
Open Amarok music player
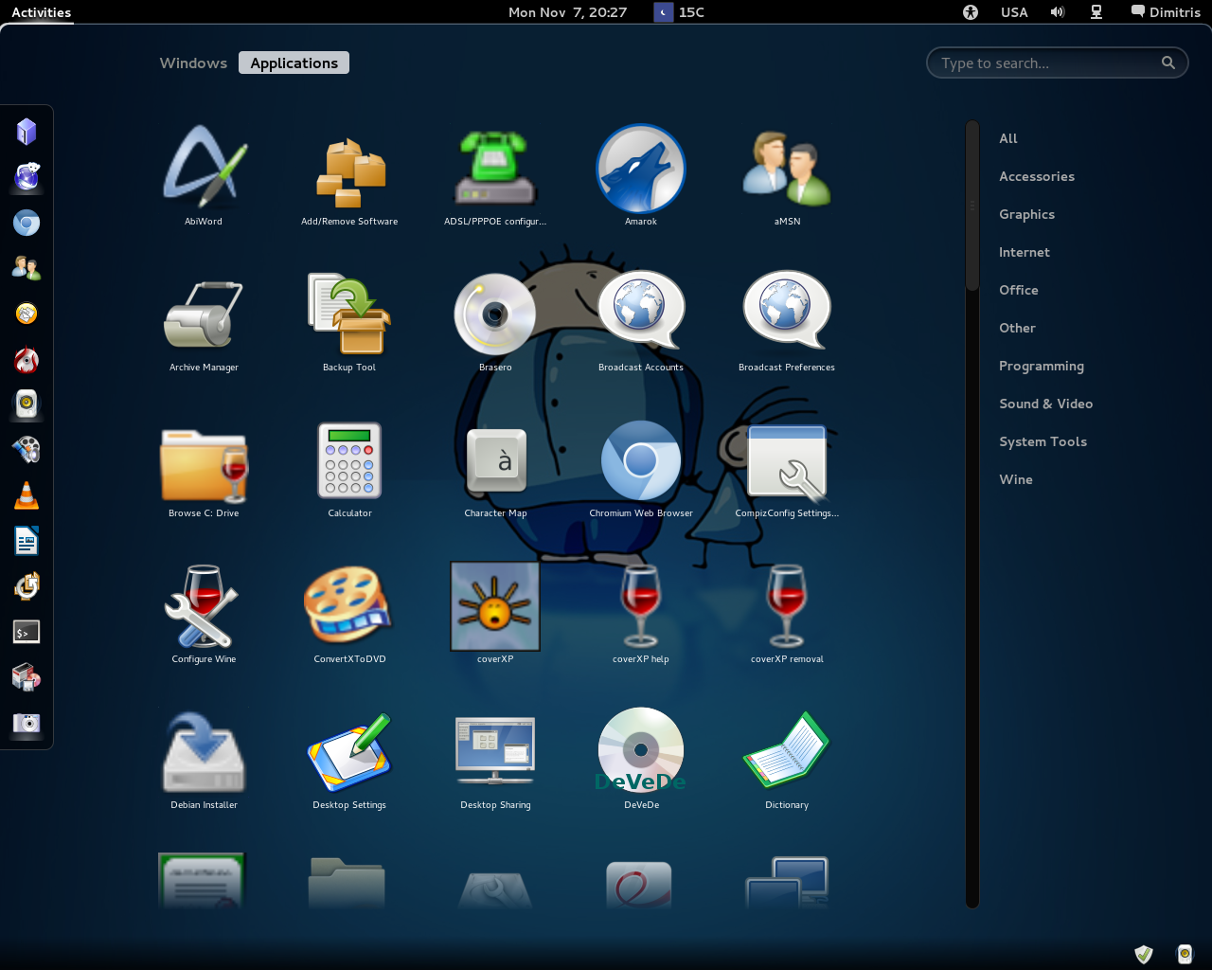point(641,169)
